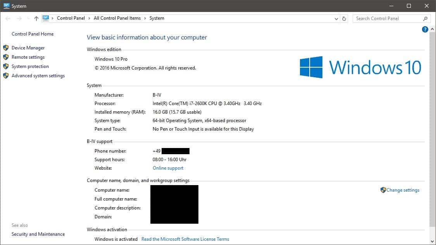Open Device Manager link
Viewport: 436px width, 245px height.
click(28, 48)
